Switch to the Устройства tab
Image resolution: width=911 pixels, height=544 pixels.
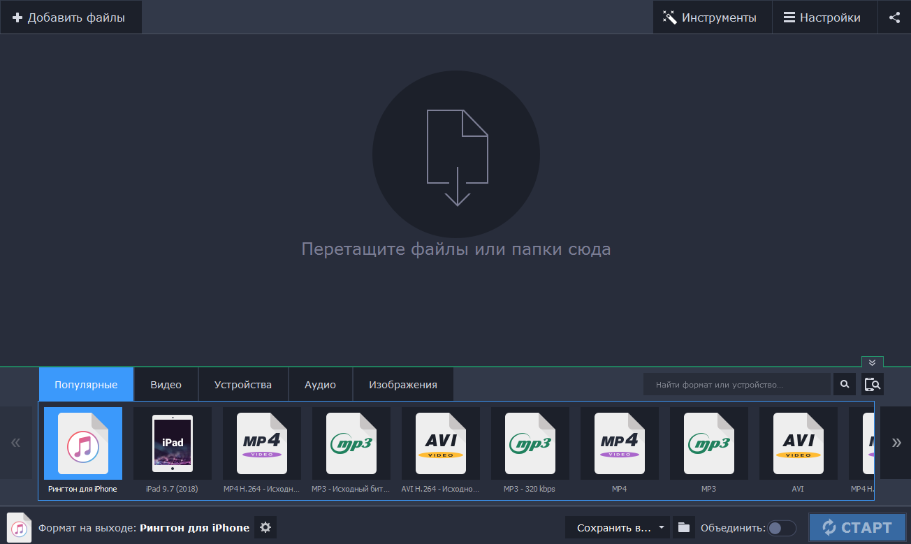coord(242,385)
